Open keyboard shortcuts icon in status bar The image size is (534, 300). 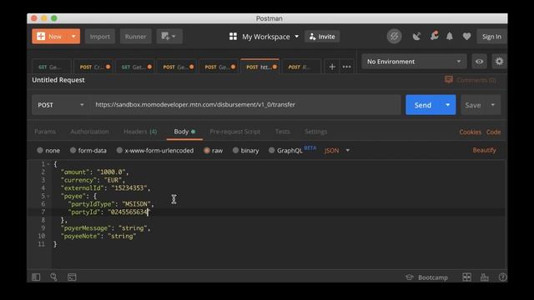[484, 277]
